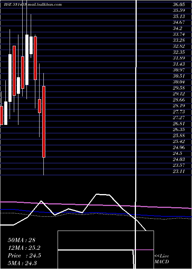Click the 29.58 price axis label

point(179,88)
